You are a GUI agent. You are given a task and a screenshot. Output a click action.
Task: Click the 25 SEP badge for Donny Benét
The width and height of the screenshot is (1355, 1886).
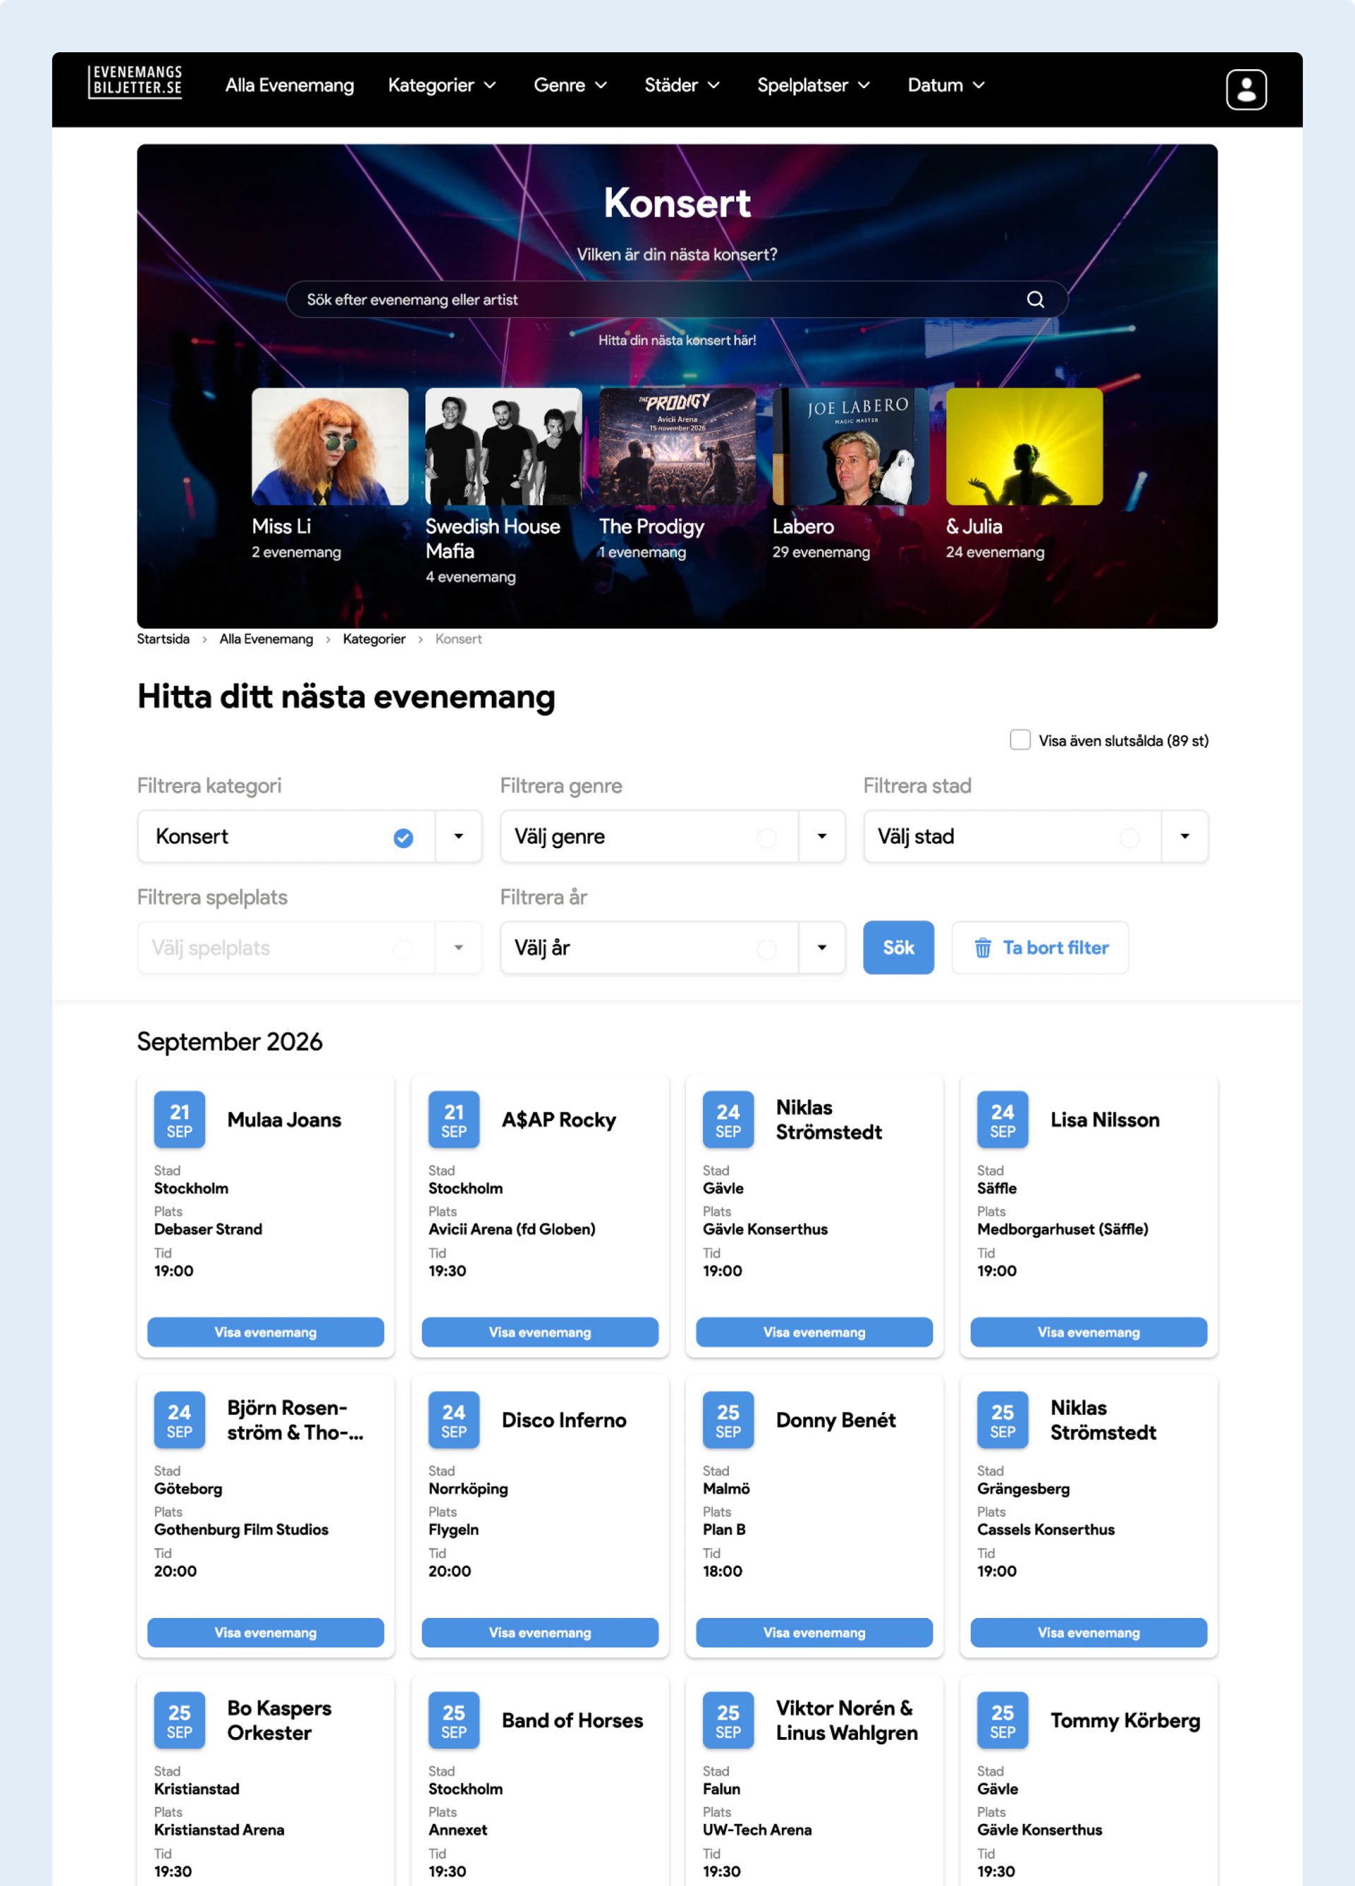(728, 1420)
